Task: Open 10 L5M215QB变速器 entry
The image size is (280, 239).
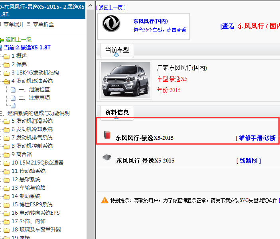Action: click(37, 163)
